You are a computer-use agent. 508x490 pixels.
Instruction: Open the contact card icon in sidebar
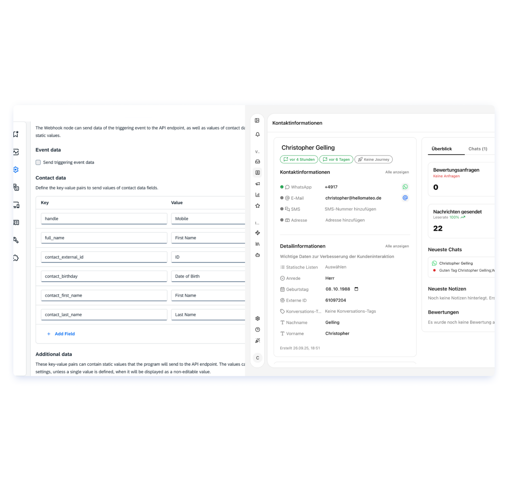[258, 172]
